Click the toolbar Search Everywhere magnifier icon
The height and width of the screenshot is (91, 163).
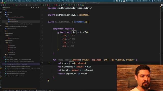click(71, 5)
